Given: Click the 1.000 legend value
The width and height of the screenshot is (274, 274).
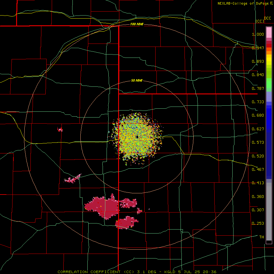Looking at the screenshot, I should (x=258, y=34).
